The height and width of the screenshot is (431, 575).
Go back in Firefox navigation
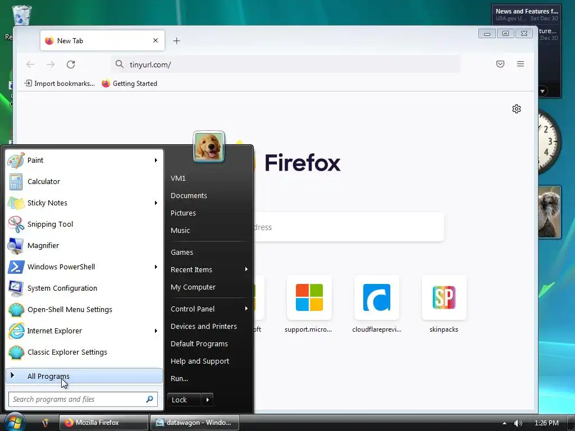click(x=30, y=65)
